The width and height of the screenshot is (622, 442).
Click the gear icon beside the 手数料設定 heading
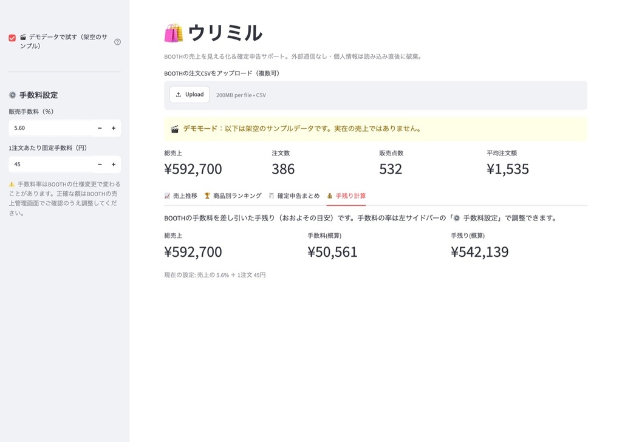coord(13,95)
